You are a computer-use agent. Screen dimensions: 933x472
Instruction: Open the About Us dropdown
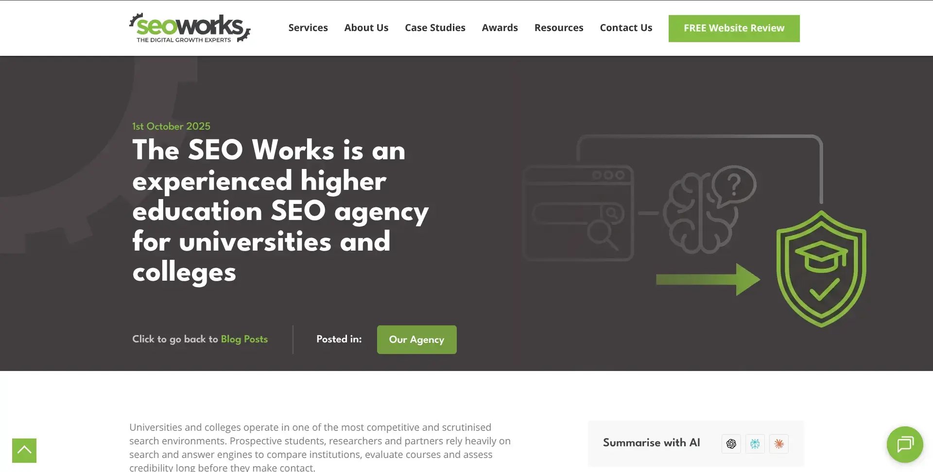tap(366, 28)
